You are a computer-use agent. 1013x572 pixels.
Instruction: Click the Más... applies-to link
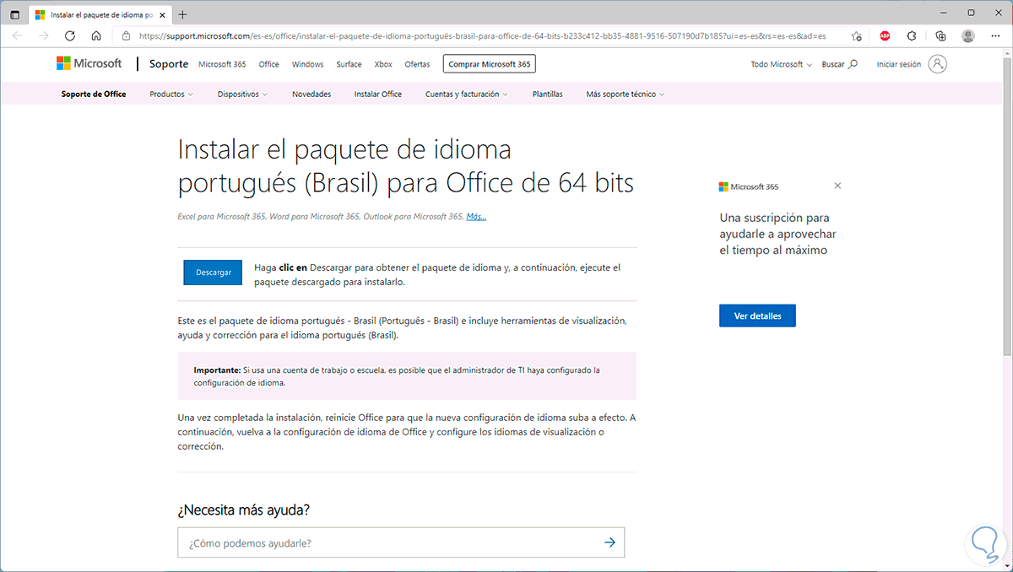pyautogui.click(x=476, y=217)
